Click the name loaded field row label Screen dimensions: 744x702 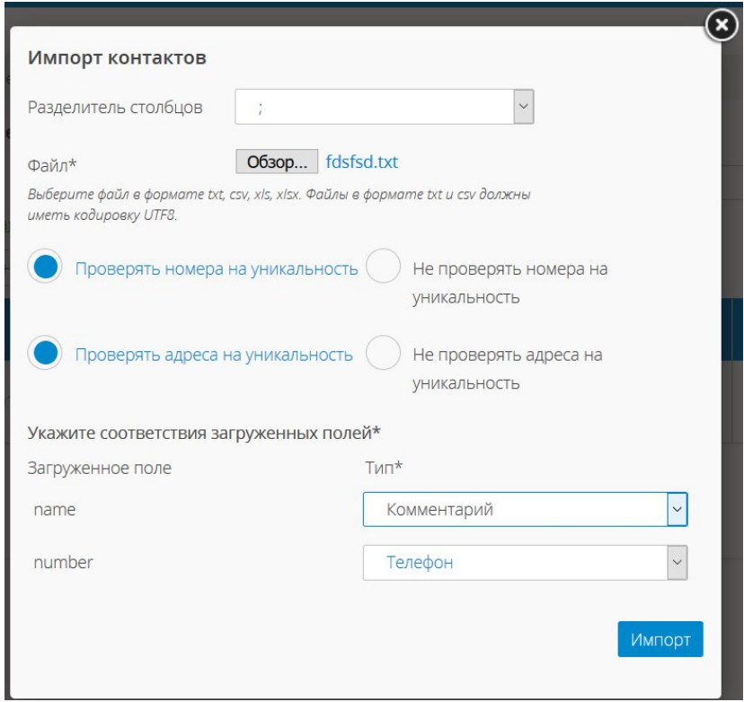54,510
